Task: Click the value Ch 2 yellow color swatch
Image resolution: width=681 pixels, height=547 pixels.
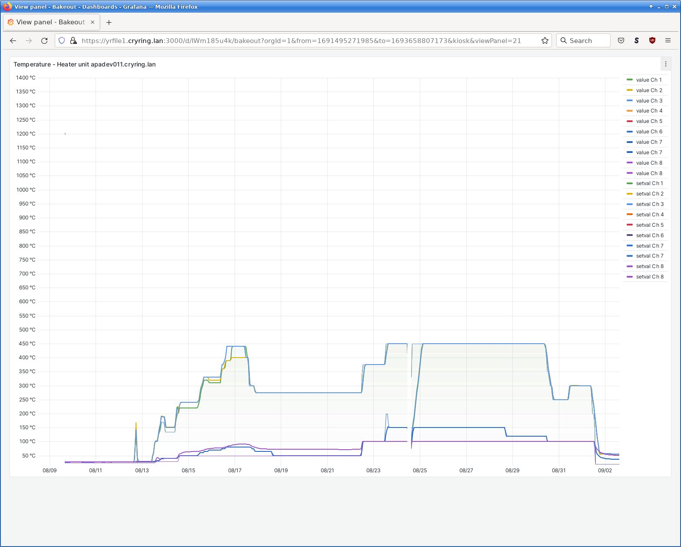Action: (x=630, y=90)
